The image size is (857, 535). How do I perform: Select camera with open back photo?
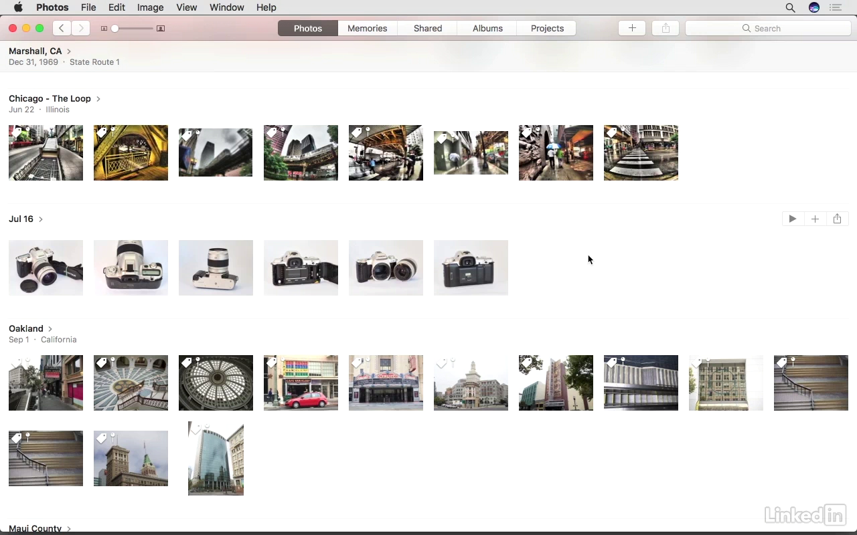[x=301, y=267]
